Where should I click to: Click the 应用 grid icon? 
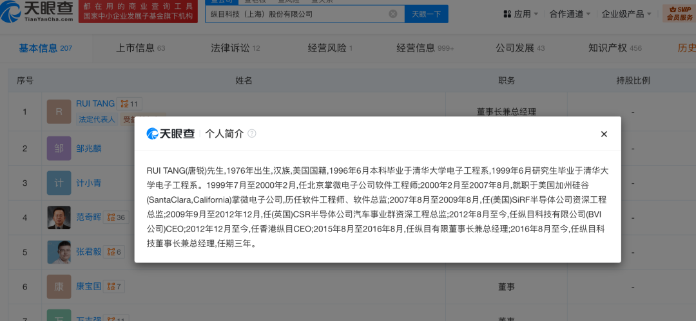click(x=507, y=14)
